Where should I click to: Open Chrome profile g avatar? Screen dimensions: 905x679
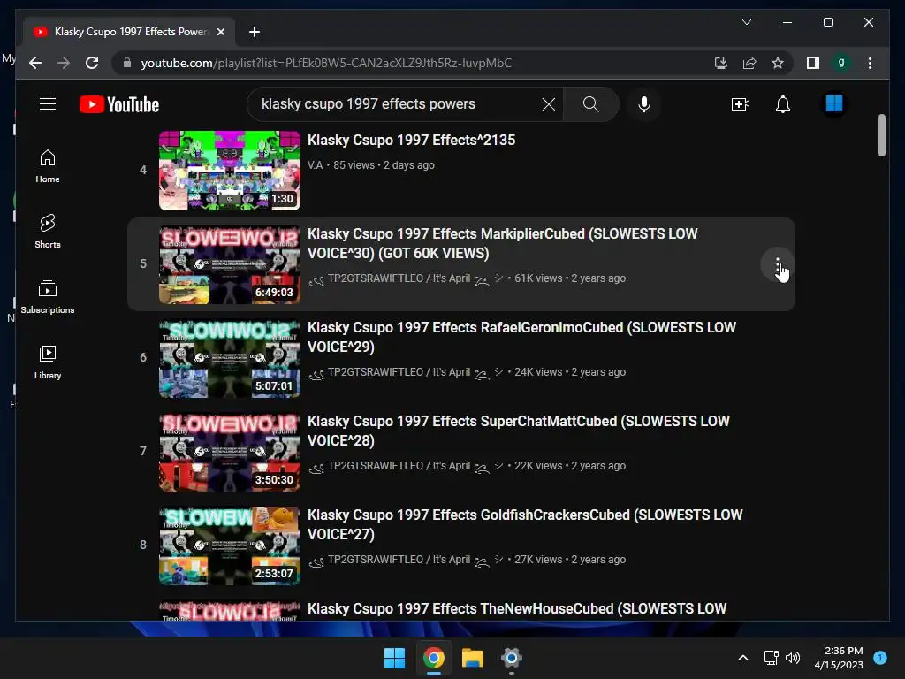coord(841,63)
